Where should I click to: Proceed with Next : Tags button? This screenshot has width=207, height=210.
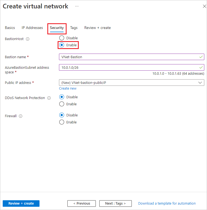coord(116,204)
